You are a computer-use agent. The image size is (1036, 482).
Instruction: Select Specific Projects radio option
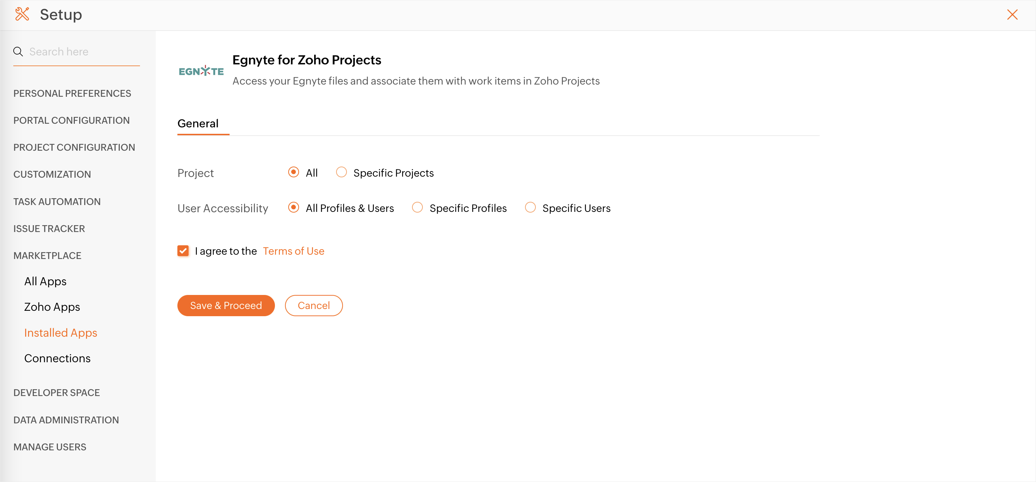[x=341, y=172]
